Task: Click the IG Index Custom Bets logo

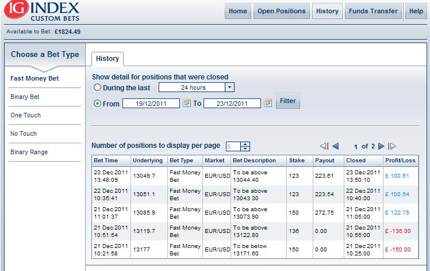Action: (42, 11)
